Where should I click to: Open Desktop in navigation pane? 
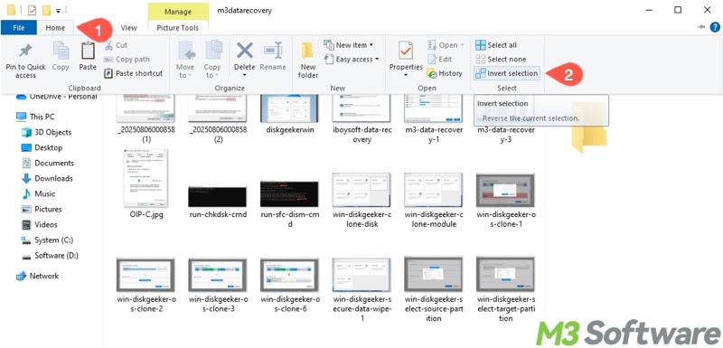pos(42,147)
